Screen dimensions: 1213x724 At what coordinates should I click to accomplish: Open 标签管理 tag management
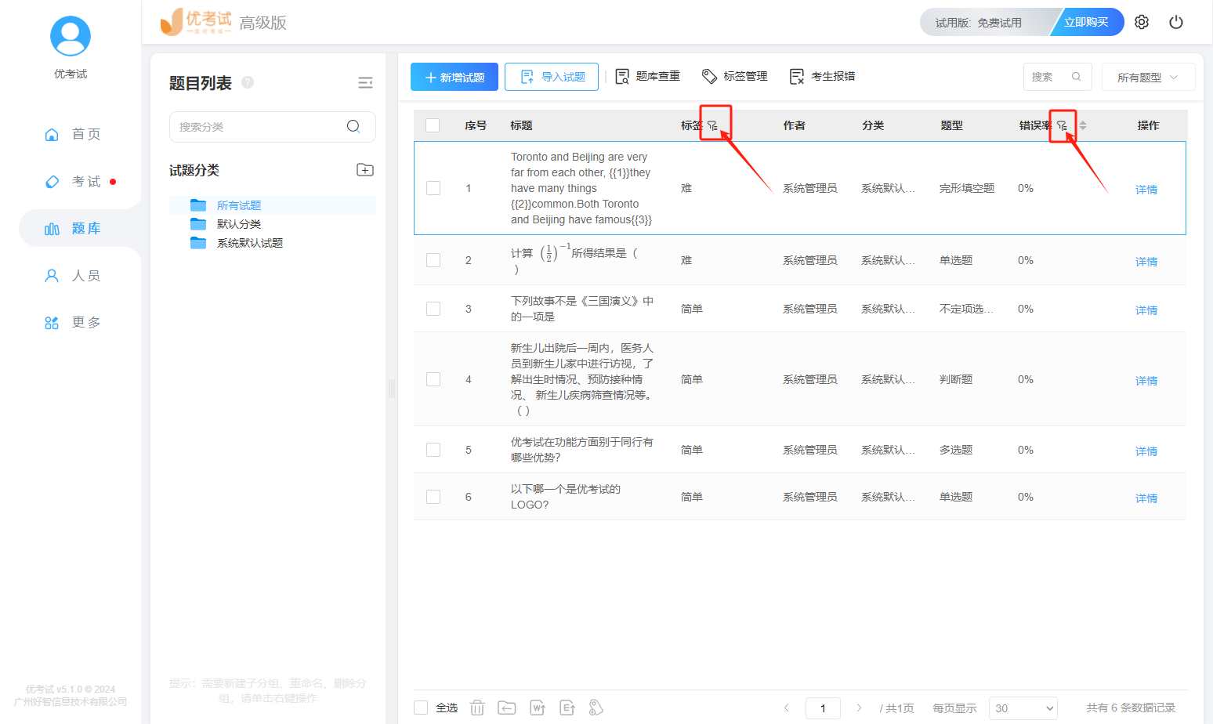point(735,76)
